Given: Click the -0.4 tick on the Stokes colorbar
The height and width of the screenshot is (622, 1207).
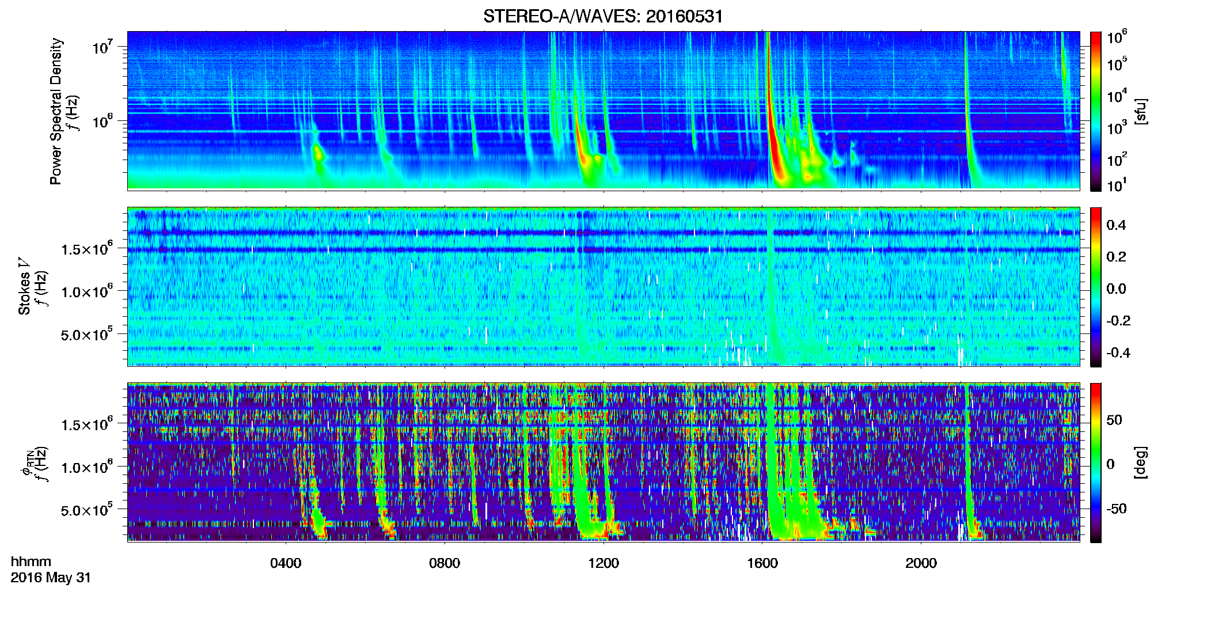Looking at the screenshot, I should pyautogui.click(x=1118, y=352).
